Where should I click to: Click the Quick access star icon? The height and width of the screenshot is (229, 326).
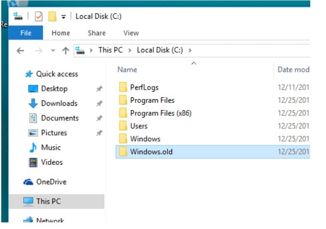pyautogui.click(x=29, y=74)
